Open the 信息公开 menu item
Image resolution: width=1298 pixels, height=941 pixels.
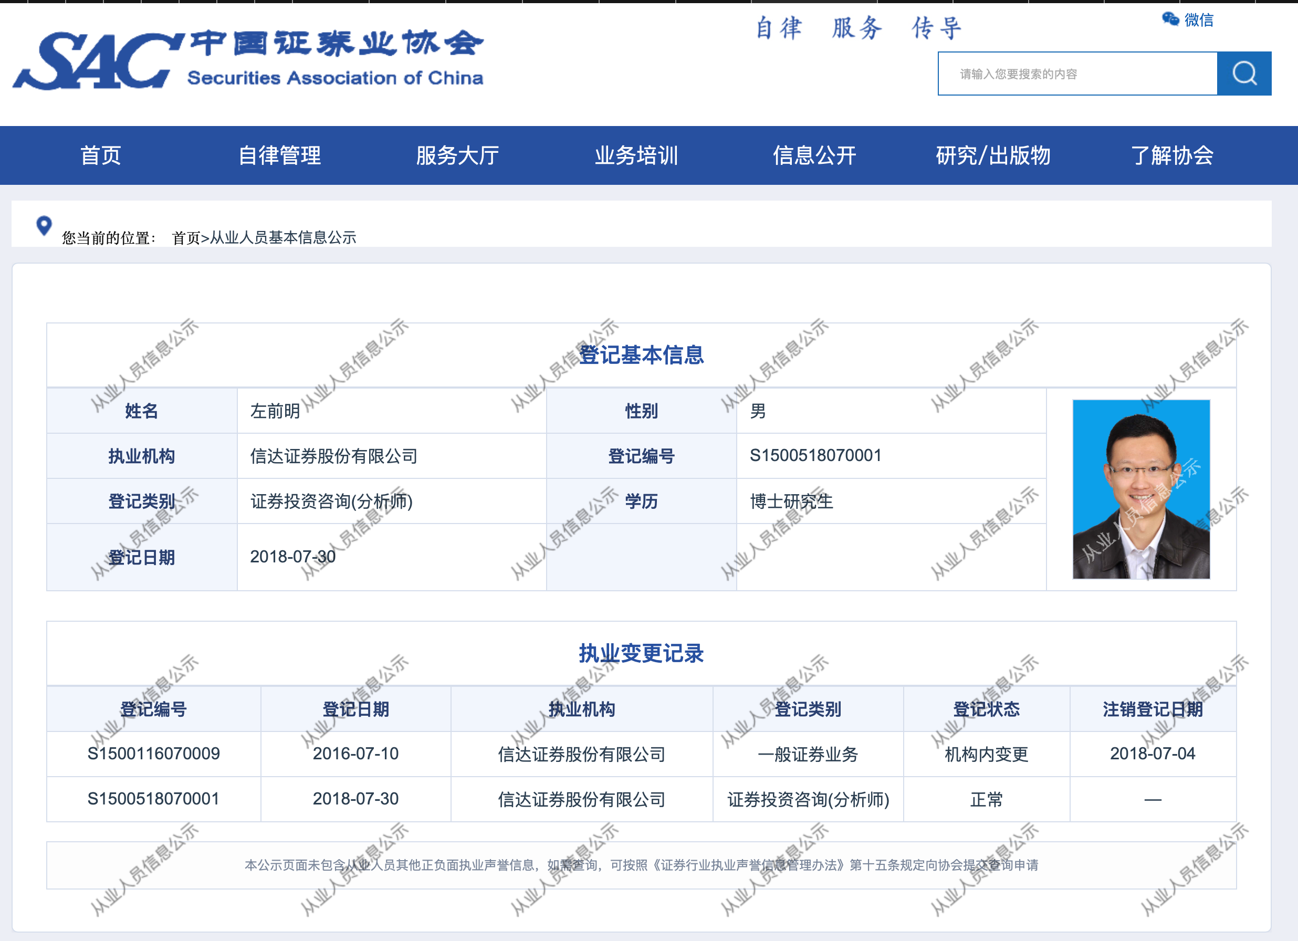pyautogui.click(x=814, y=155)
